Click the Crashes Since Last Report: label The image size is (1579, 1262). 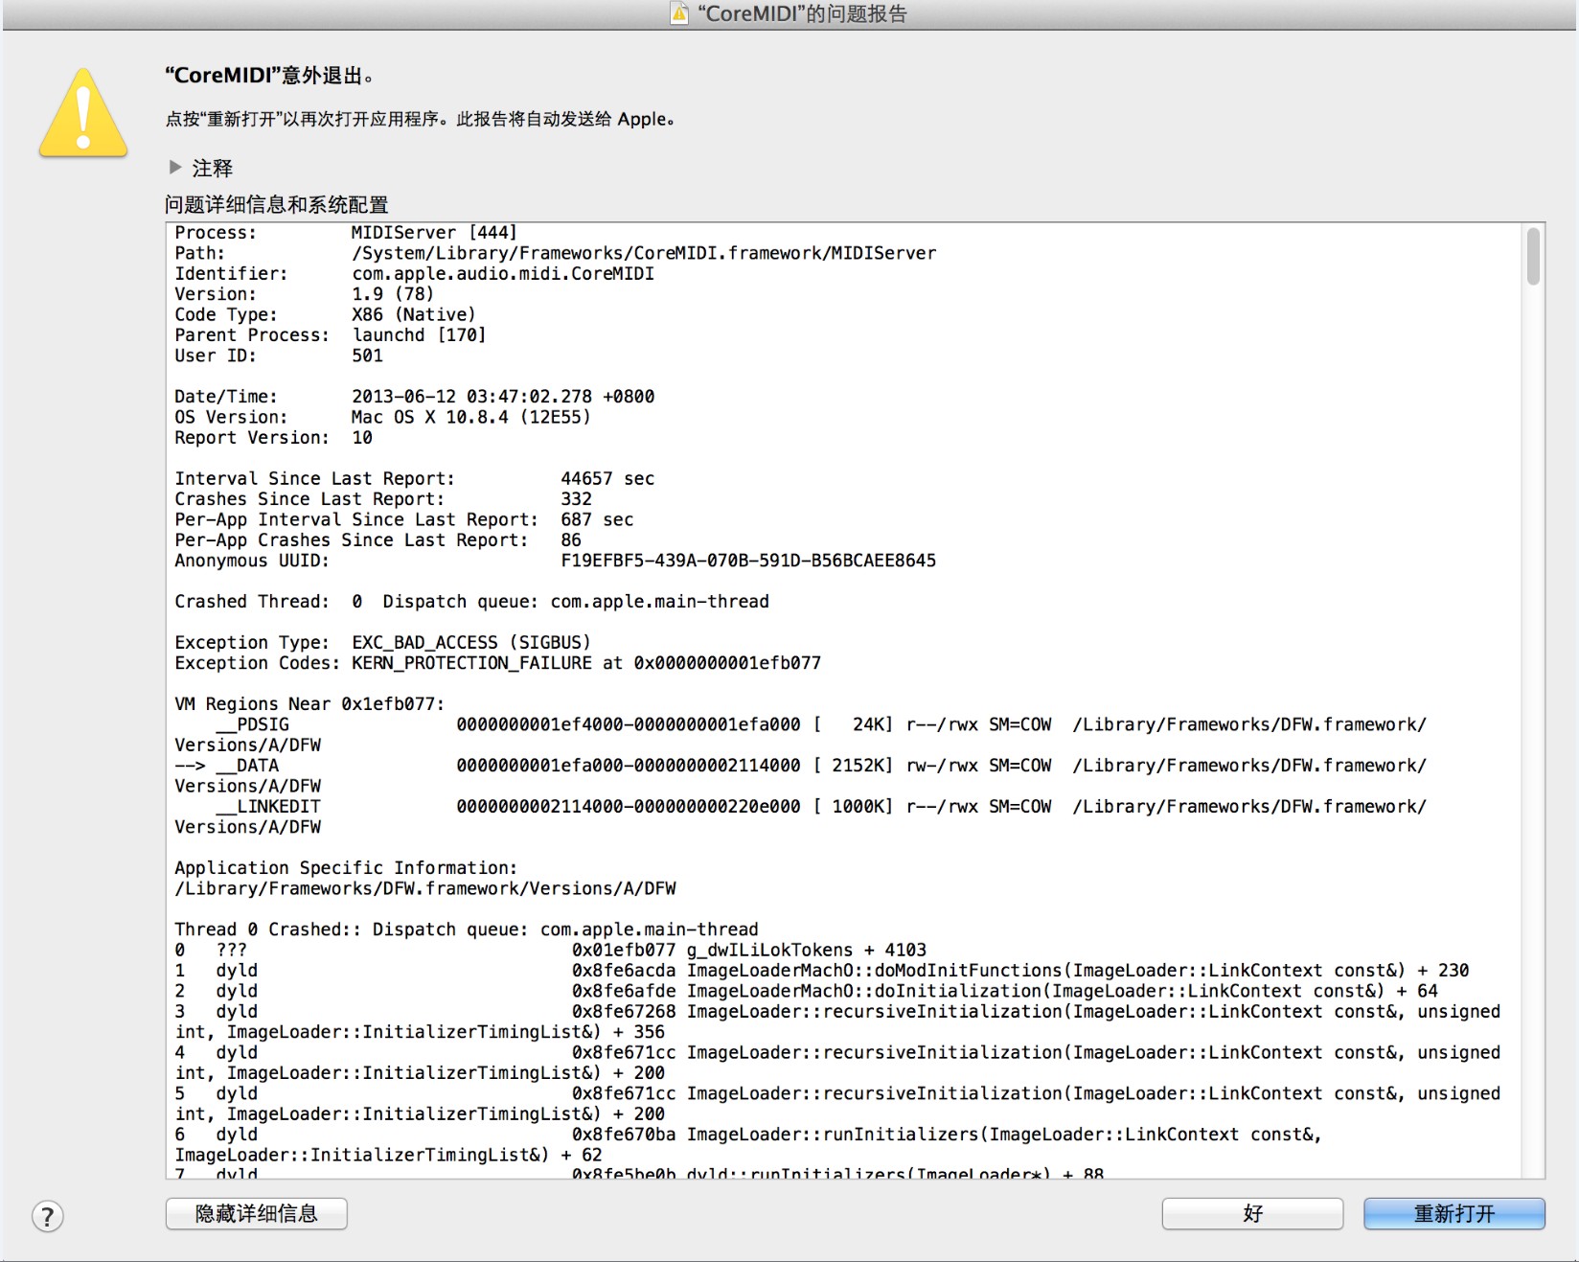point(309,499)
